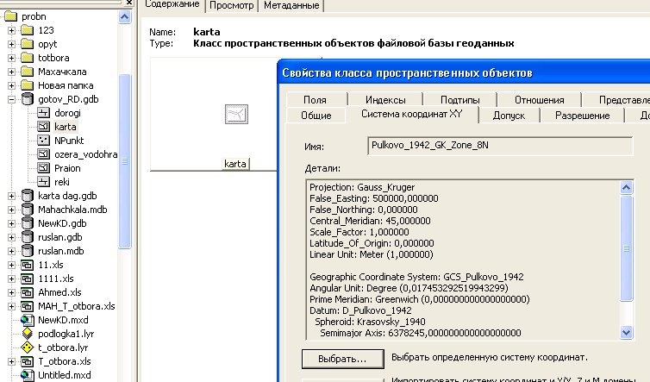The height and width of the screenshot is (382, 650).
Task: Click the NewKD.gdb database icon
Action: coord(28,223)
